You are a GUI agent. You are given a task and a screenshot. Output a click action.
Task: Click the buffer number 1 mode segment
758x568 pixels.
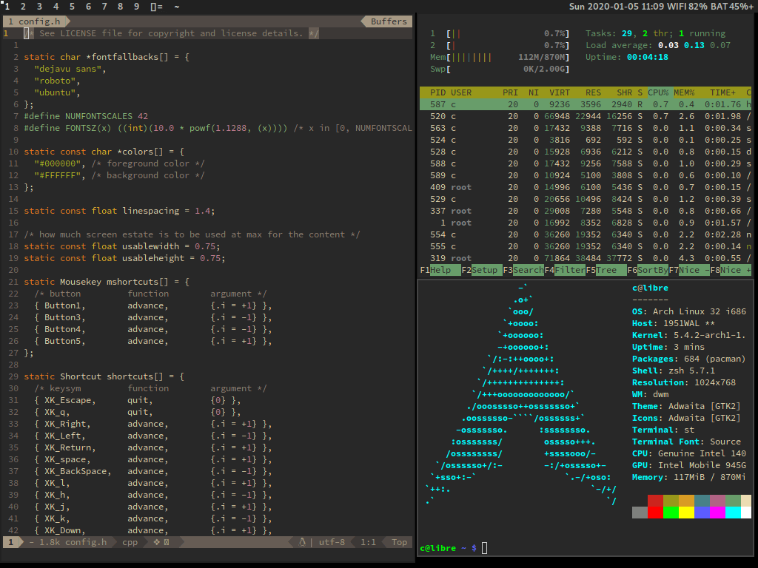coord(10,542)
